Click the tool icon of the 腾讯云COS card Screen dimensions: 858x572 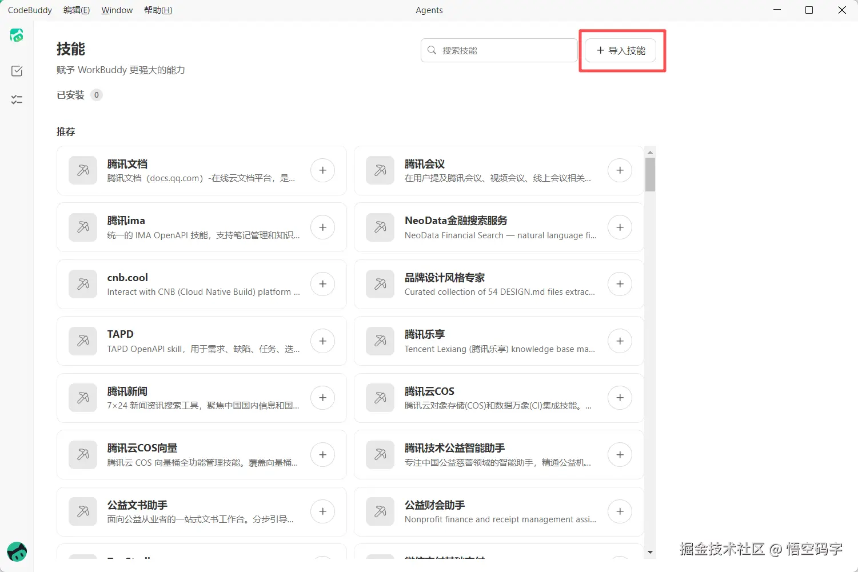pos(380,398)
